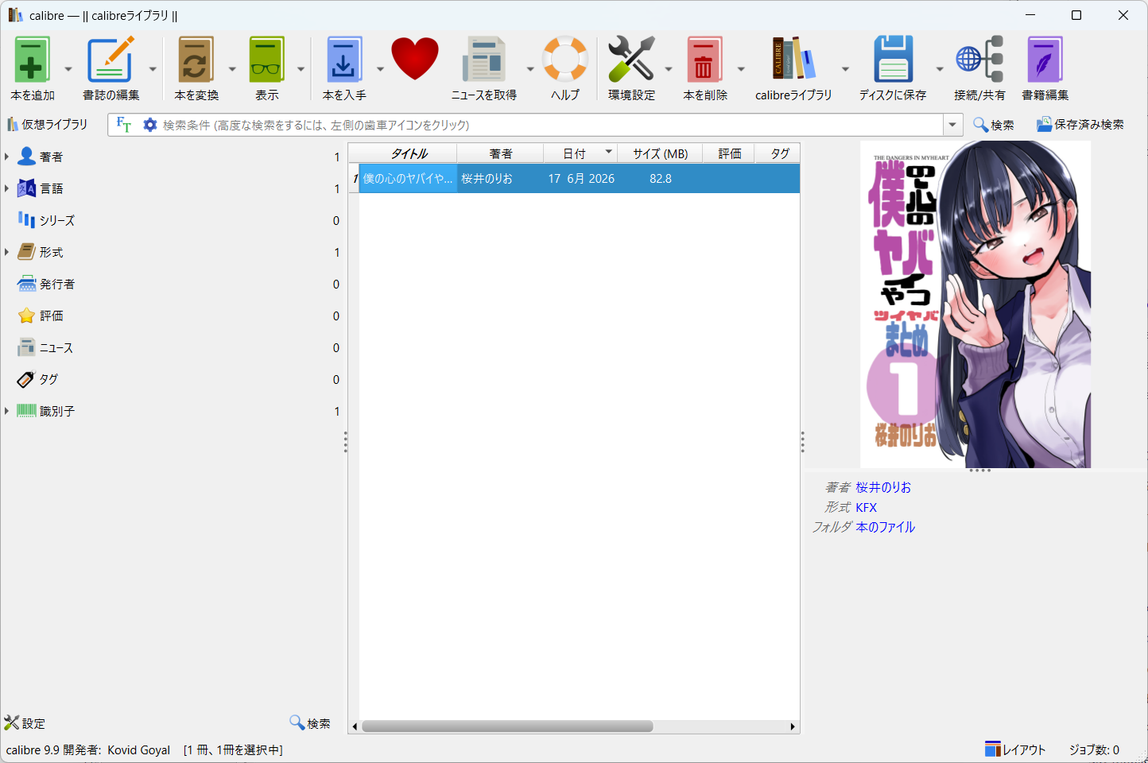This screenshot has height=763, width=1148.
Task: Sort by 日付 column header
Action: coord(581,153)
